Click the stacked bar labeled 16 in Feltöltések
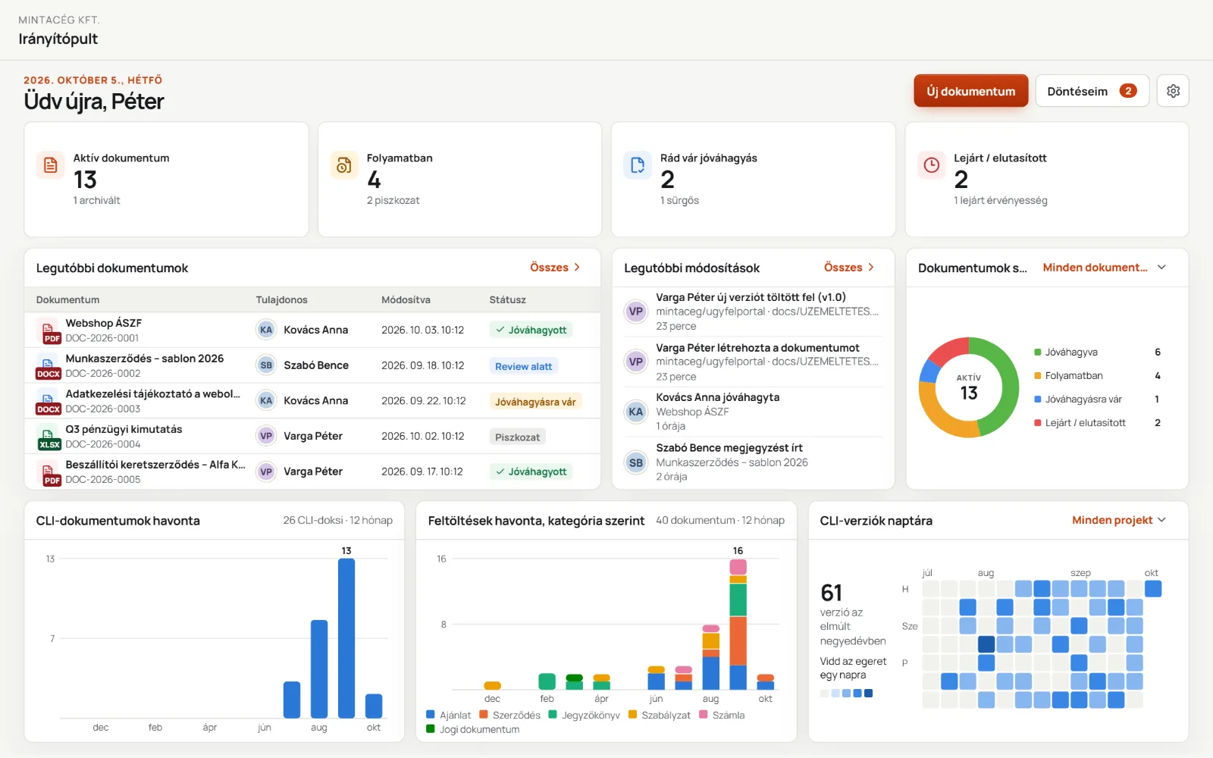The height and width of the screenshot is (758, 1213). coord(738,624)
